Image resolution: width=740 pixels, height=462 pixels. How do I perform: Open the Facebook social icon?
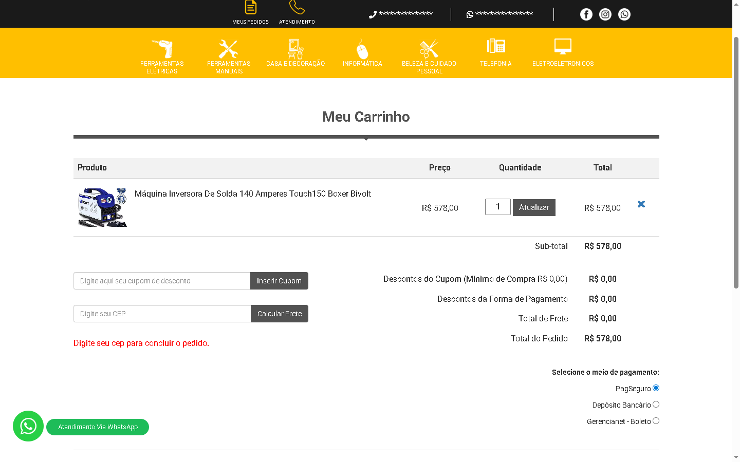[x=586, y=14]
